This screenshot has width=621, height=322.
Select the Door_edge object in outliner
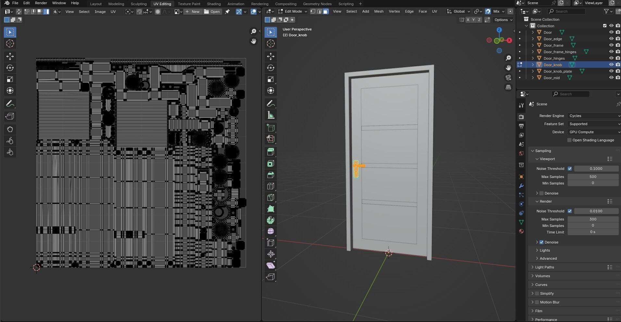(x=553, y=39)
